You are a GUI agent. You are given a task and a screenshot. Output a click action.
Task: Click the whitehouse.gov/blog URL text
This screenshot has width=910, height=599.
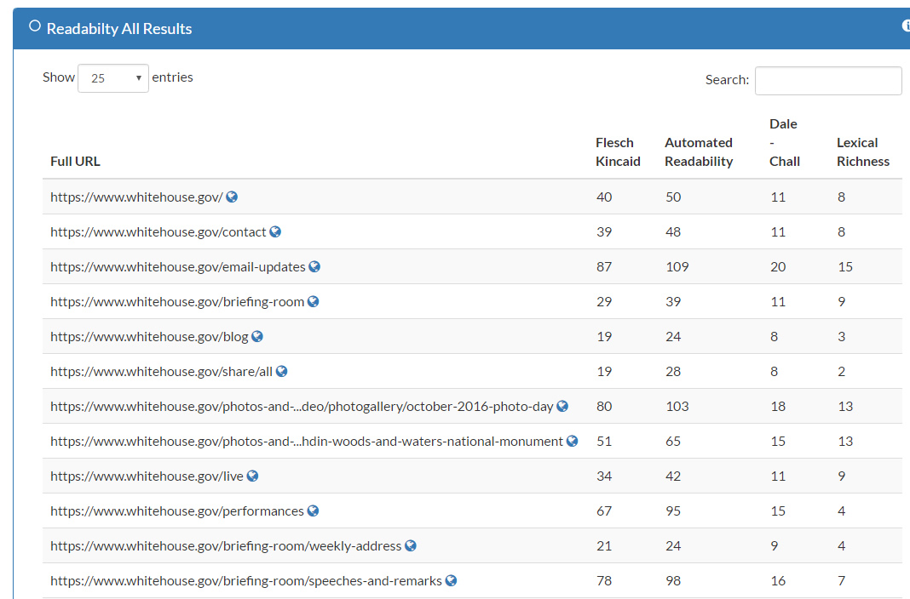click(x=149, y=337)
